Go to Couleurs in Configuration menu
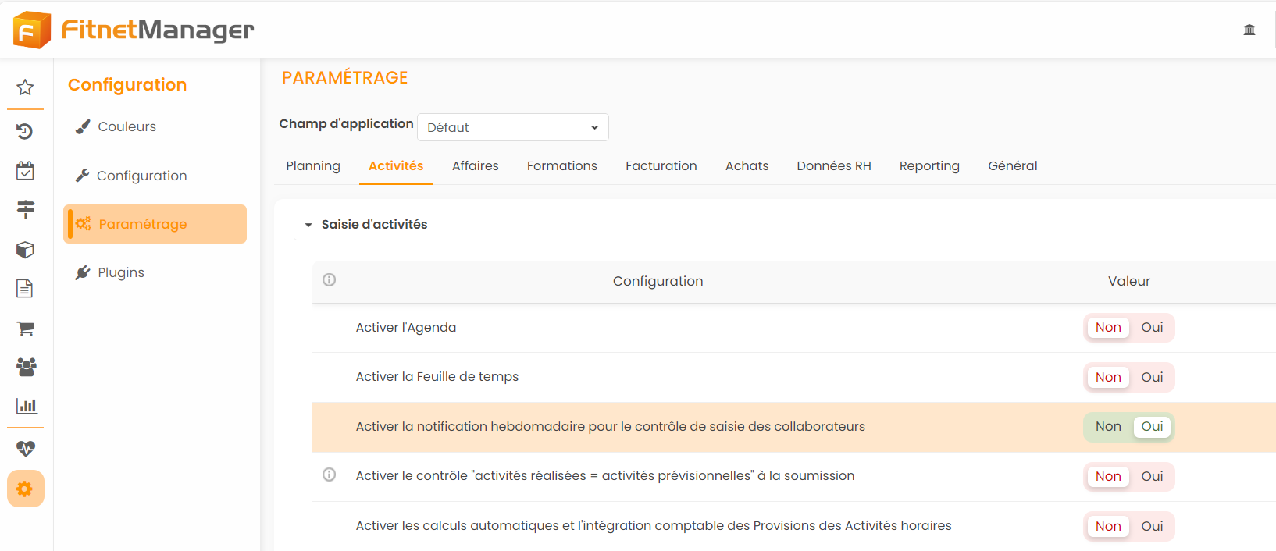 click(x=127, y=126)
